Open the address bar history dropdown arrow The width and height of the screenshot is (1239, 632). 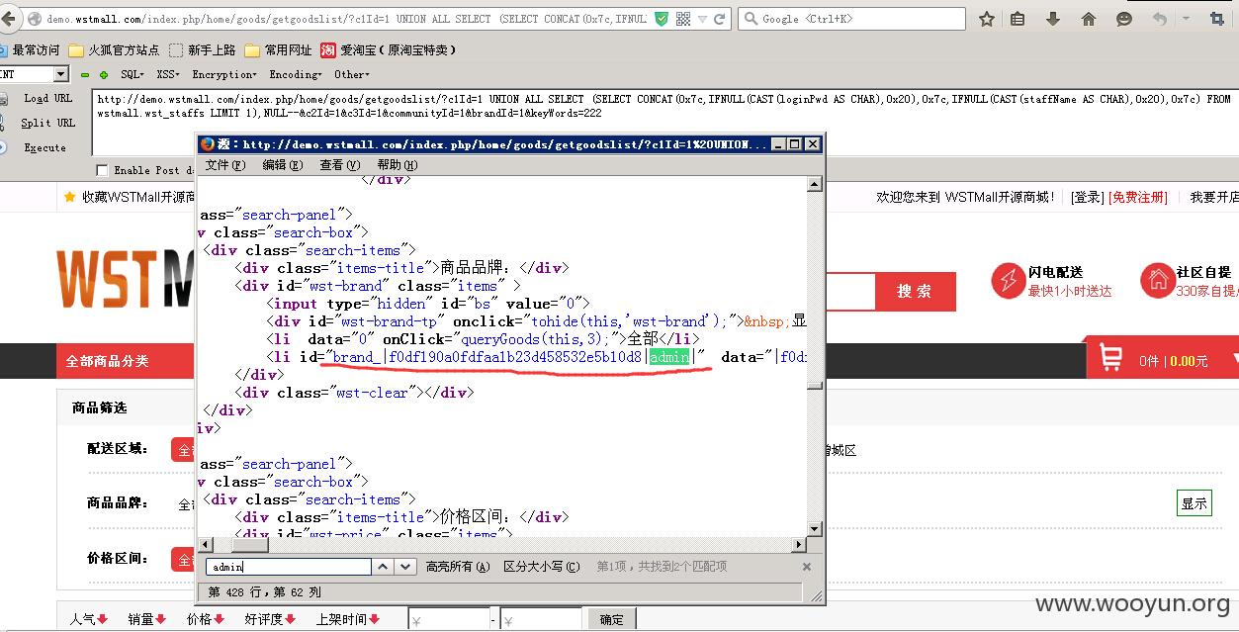[x=702, y=19]
